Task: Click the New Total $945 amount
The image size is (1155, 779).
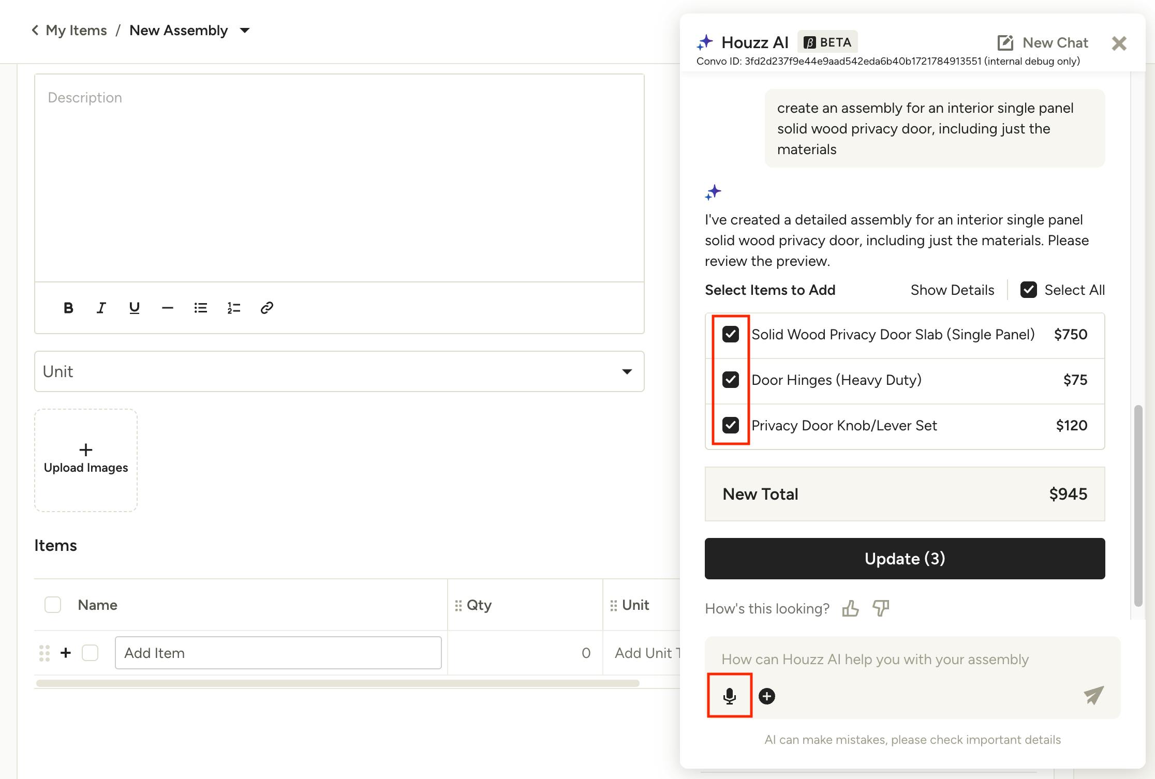Action: pyautogui.click(x=1068, y=494)
